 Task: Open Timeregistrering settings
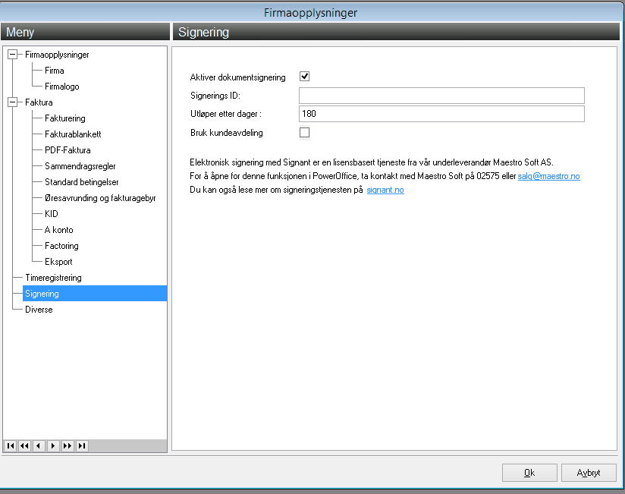pos(53,278)
